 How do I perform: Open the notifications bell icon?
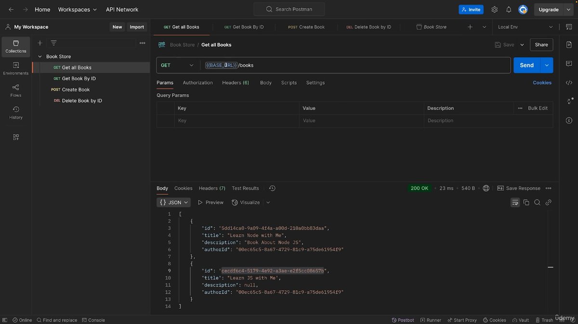click(x=509, y=10)
